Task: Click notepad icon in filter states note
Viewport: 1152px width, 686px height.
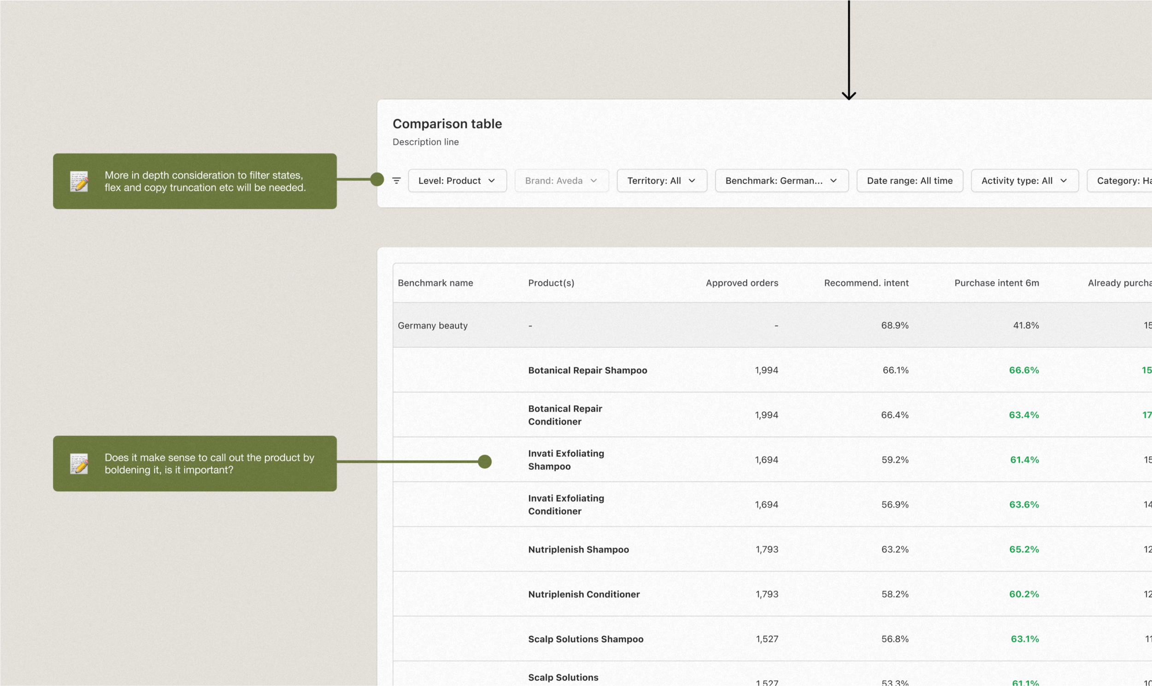Action: pyautogui.click(x=79, y=181)
